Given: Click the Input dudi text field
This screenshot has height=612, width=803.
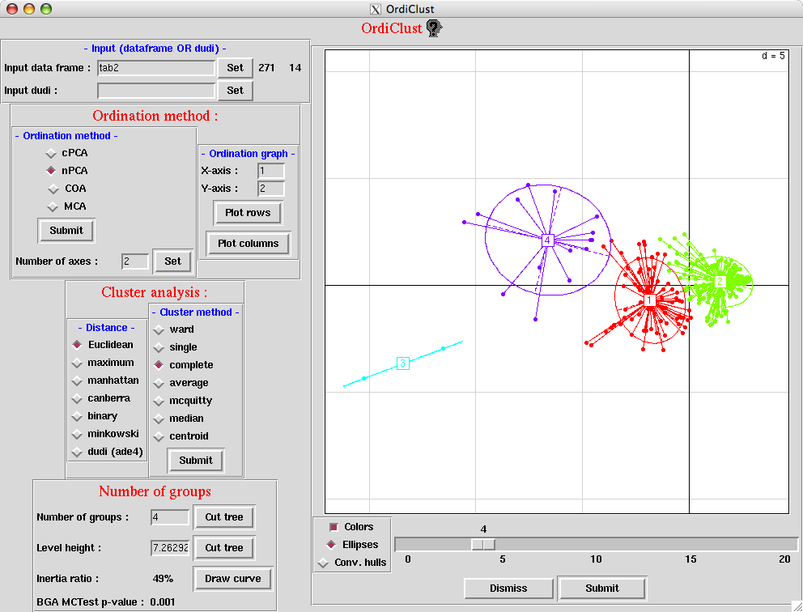Looking at the screenshot, I should coord(156,91).
